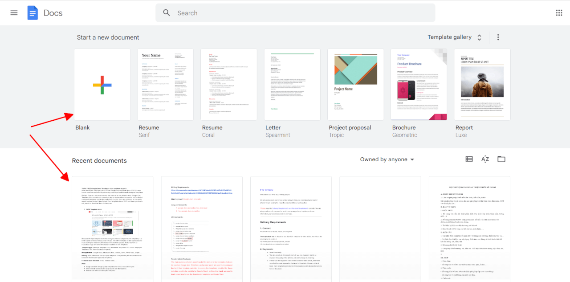The width and height of the screenshot is (570, 282).
Task: Select the Resume Coral template
Action: pyautogui.click(x=229, y=85)
